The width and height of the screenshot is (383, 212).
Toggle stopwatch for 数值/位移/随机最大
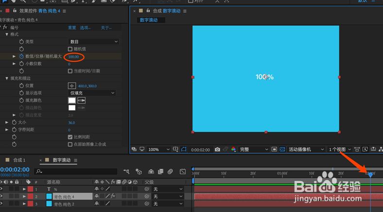click(21, 56)
